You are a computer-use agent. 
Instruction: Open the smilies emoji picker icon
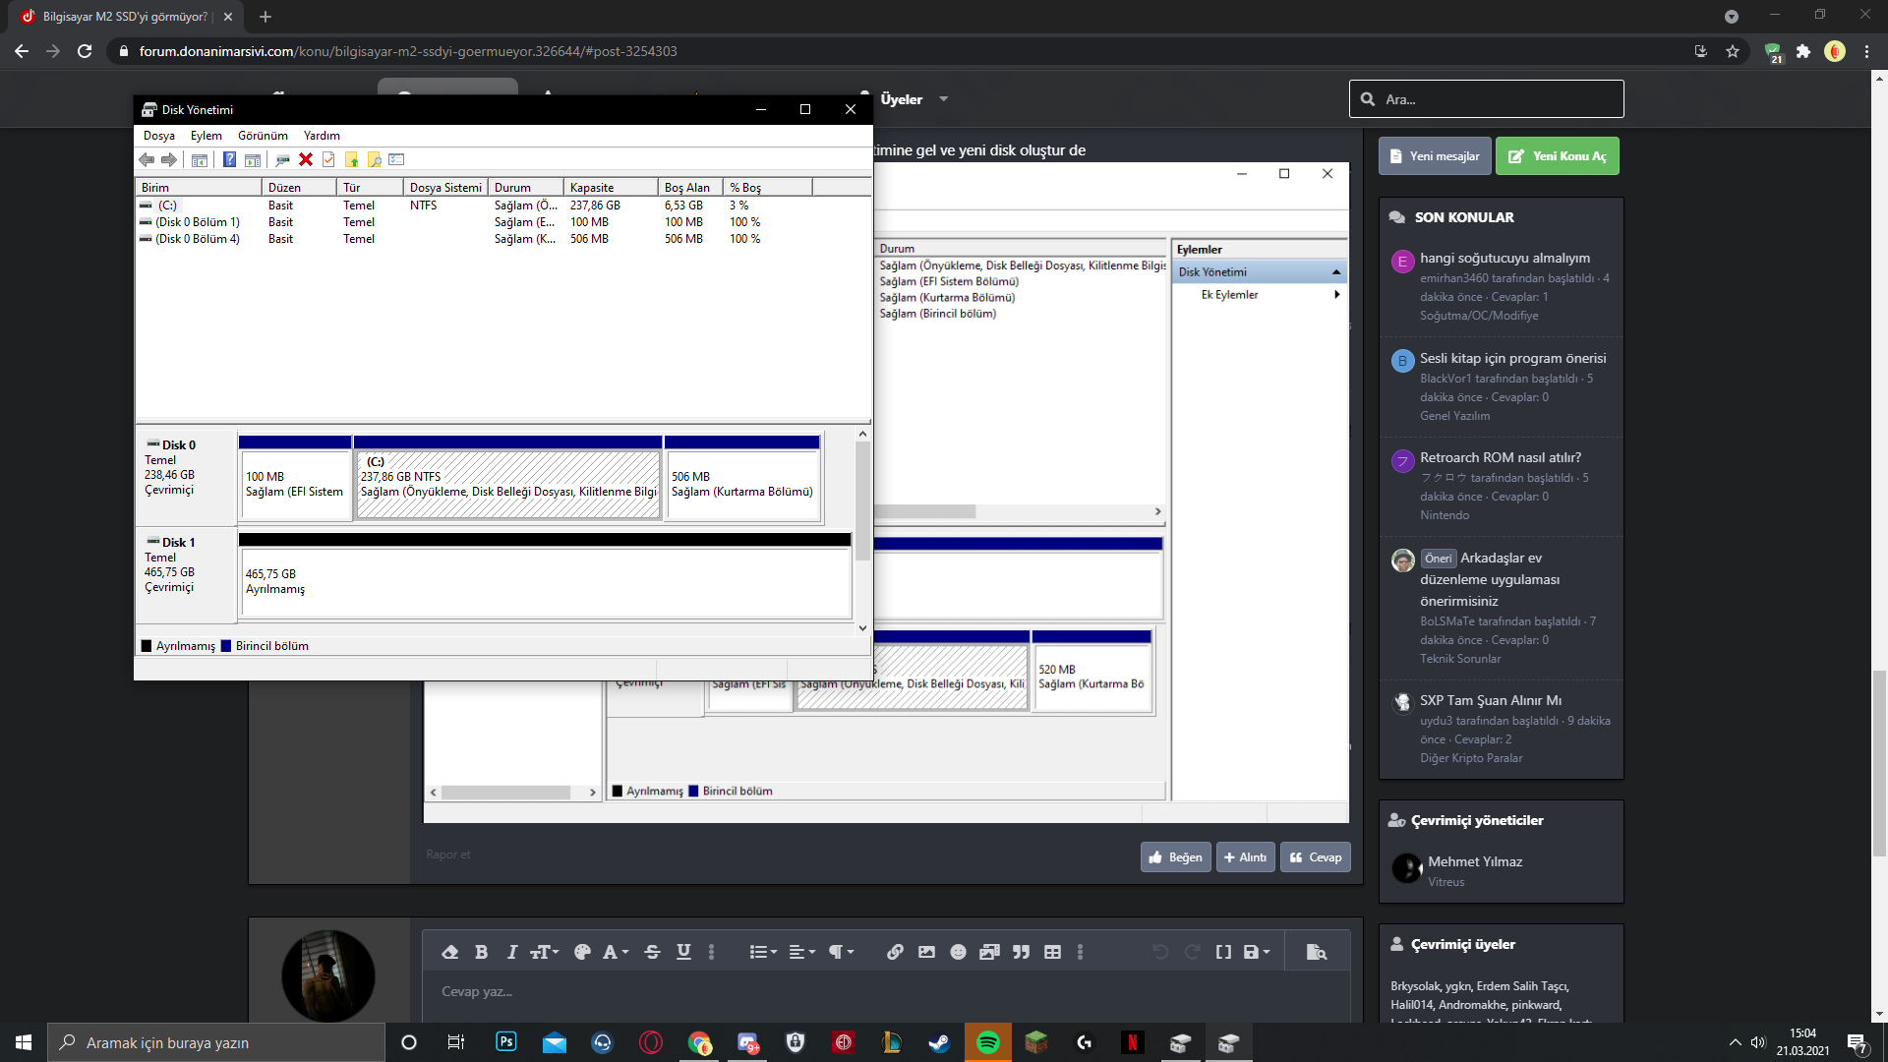958,952
